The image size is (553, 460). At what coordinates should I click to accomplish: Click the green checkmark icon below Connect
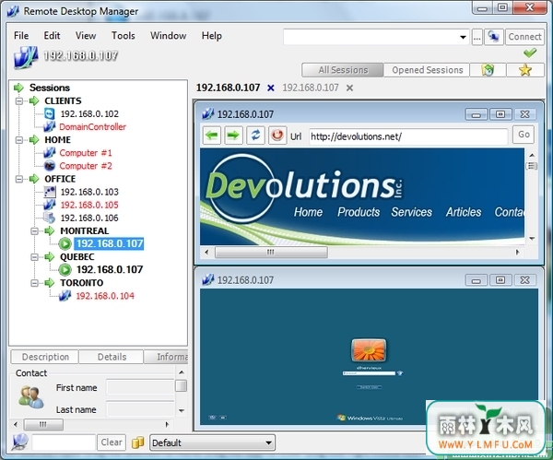[x=530, y=53]
